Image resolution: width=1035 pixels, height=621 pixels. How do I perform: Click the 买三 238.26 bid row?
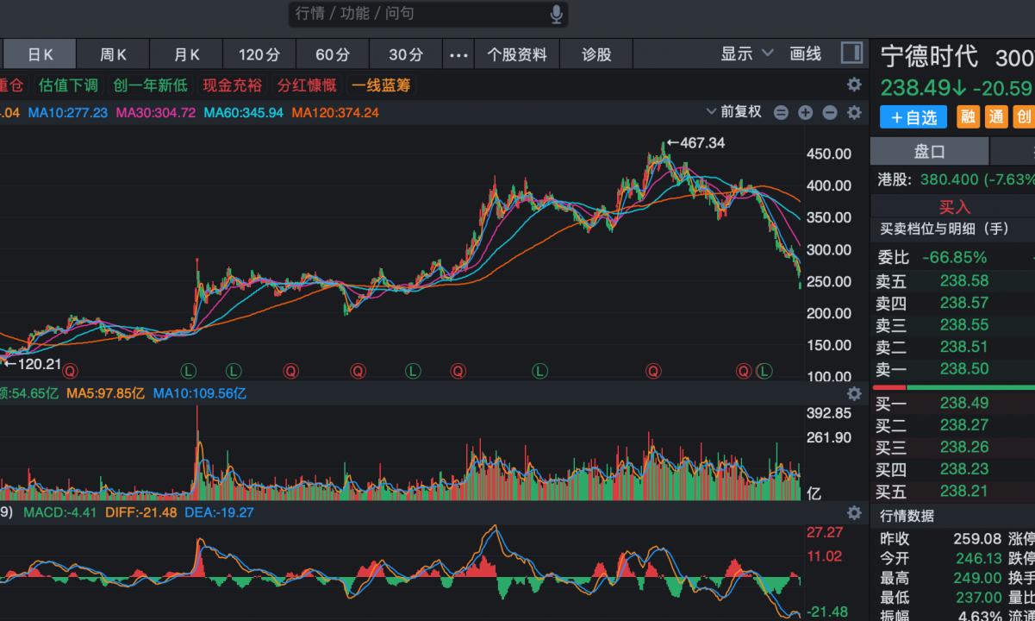(953, 447)
